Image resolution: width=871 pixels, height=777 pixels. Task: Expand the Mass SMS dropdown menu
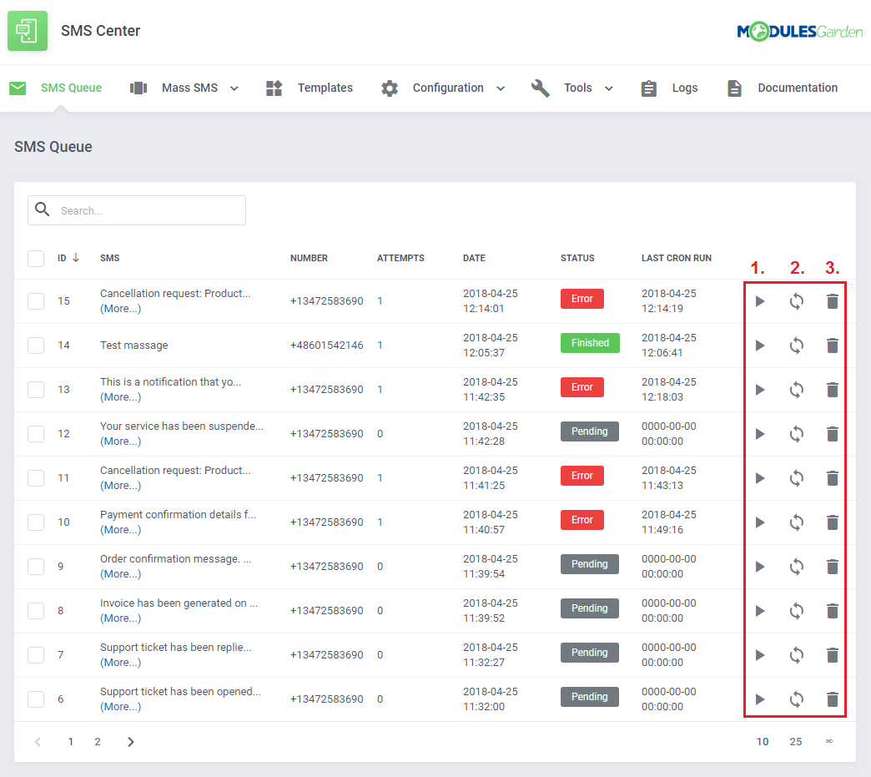[184, 88]
